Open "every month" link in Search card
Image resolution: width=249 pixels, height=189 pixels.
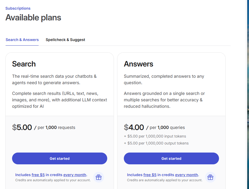click(x=75, y=175)
